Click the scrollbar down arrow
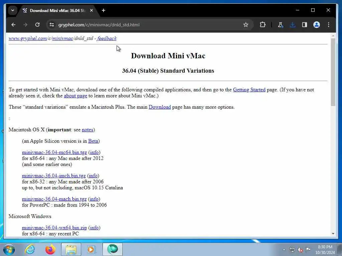342x256 pixels. (333, 234)
